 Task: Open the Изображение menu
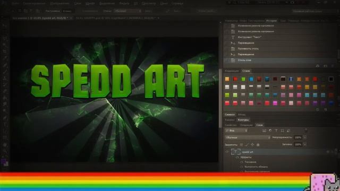coord(59,4)
